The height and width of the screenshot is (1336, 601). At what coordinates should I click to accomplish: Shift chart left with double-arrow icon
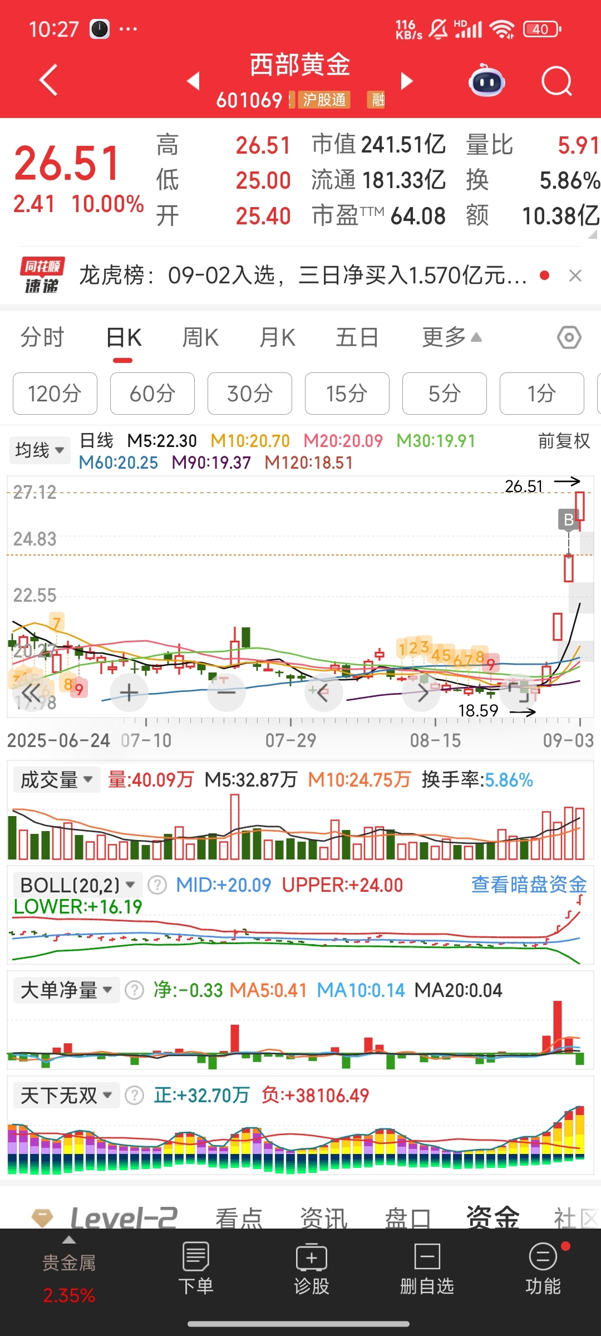31,692
